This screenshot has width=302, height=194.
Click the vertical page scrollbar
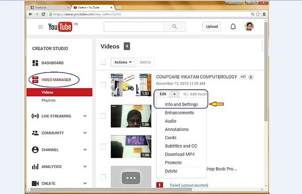tap(266, 72)
